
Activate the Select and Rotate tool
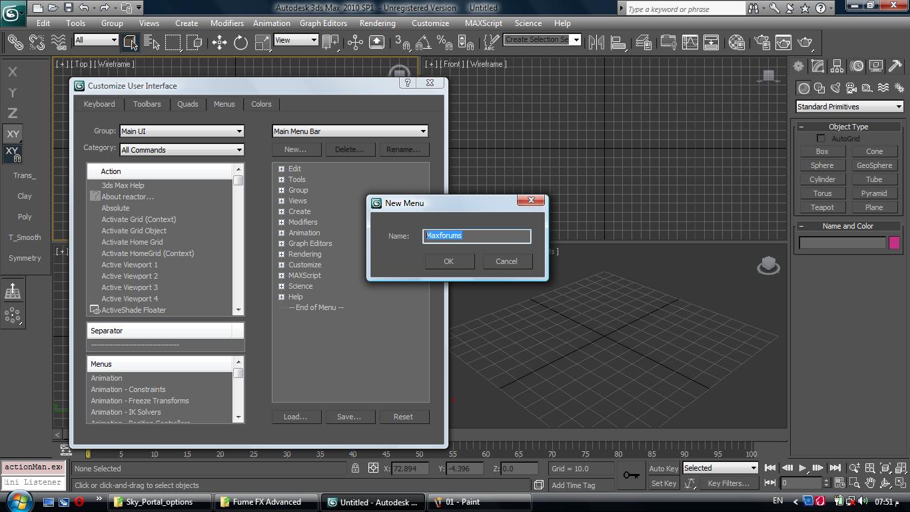(241, 43)
